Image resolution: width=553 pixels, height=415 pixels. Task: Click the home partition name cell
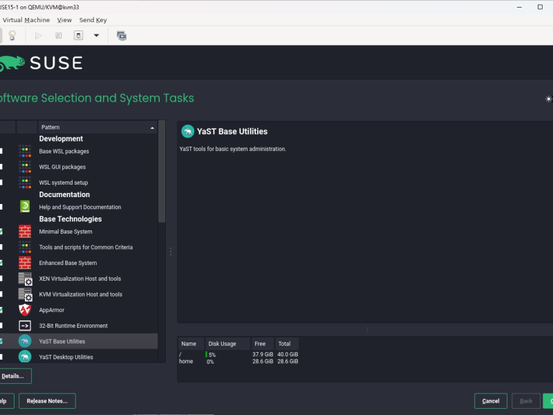(186, 361)
